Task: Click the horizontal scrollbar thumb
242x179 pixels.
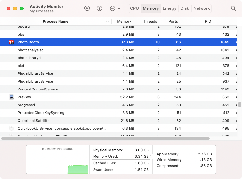Action: 105,138
